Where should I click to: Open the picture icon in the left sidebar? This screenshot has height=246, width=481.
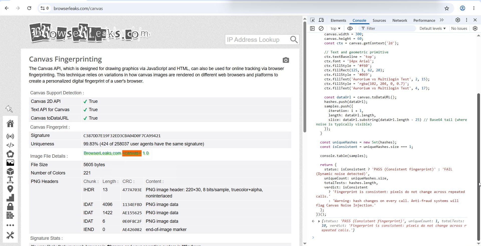pyautogui.click(x=10, y=163)
